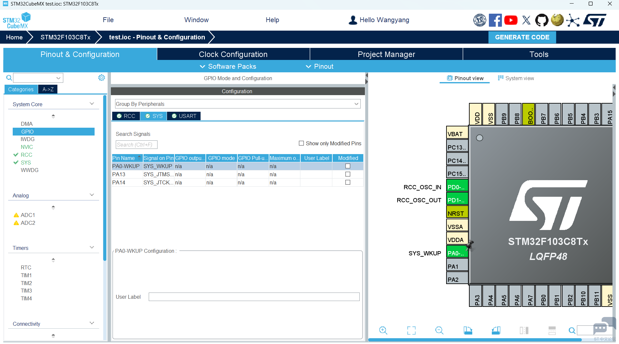Expand the Connectivity category
The image size is (619, 344).
point(92,323)
